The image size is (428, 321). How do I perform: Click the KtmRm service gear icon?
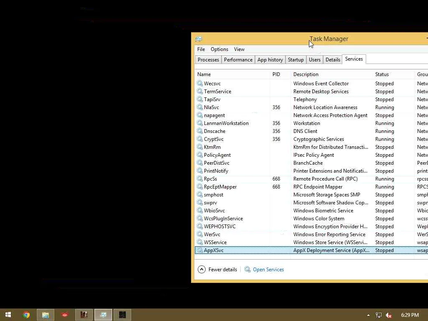[x=200, y=147]
